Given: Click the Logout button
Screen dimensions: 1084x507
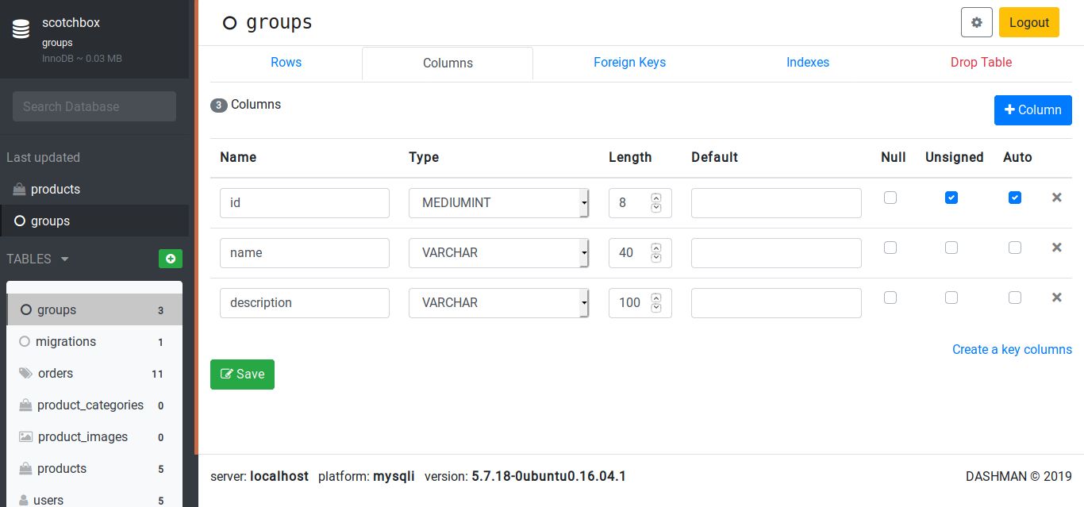Looking at the screenshot, I should pyautogui.click(x=1029, y=22).
